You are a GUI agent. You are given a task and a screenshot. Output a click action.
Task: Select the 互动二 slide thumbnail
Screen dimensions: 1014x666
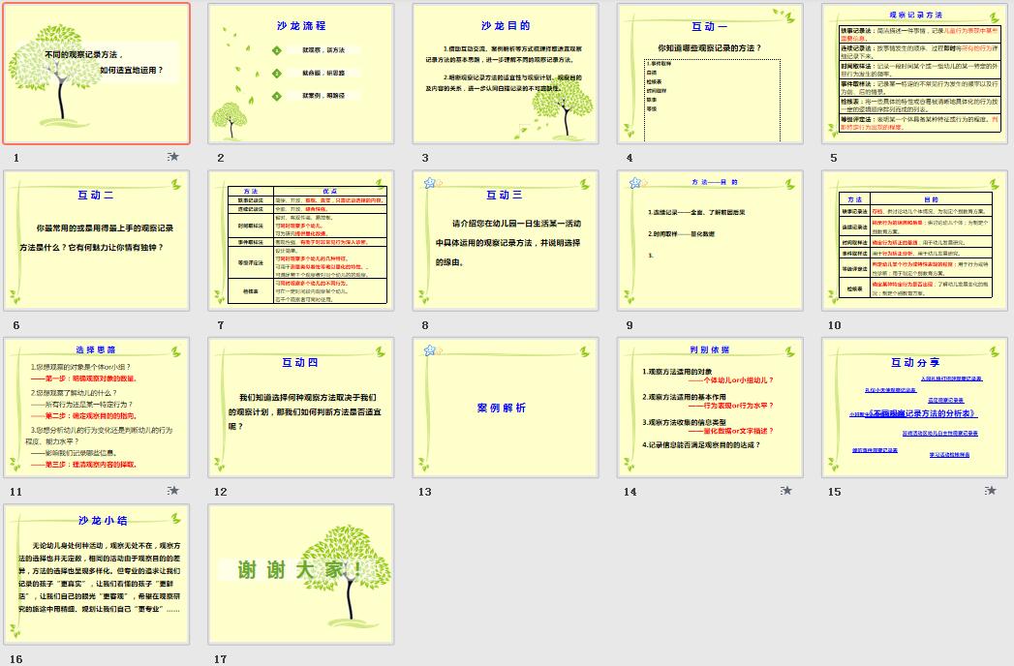[96, 241]
